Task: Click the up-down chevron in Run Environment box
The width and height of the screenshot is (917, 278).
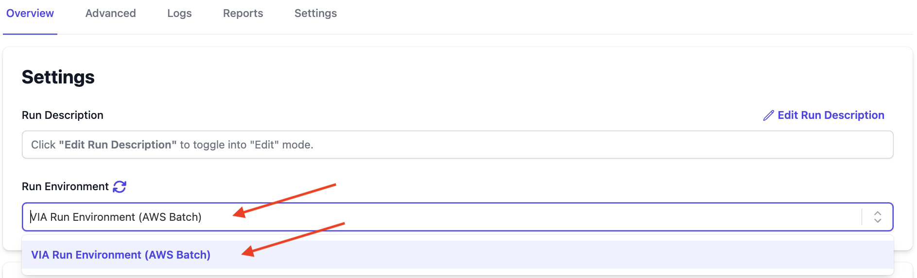Action: click(878, 217)
